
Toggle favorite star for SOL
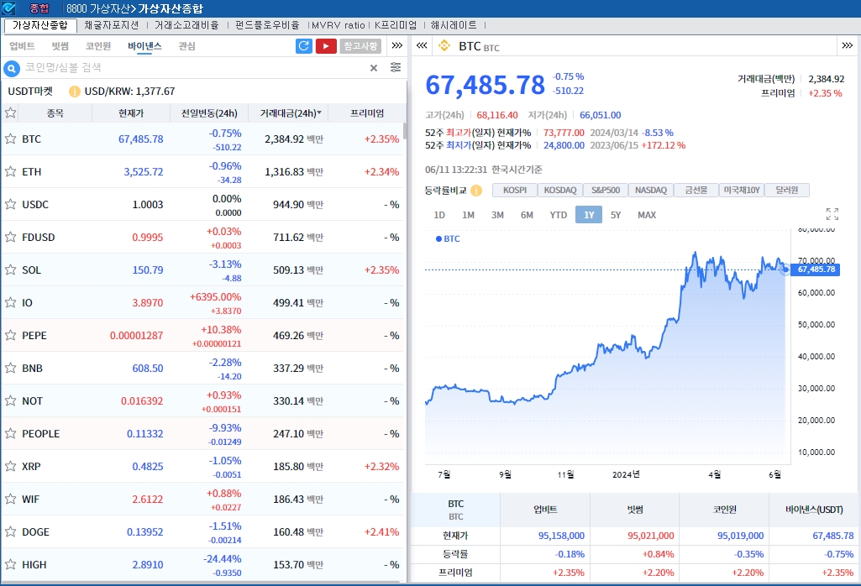pyautogui.click(x=10, y=270)
